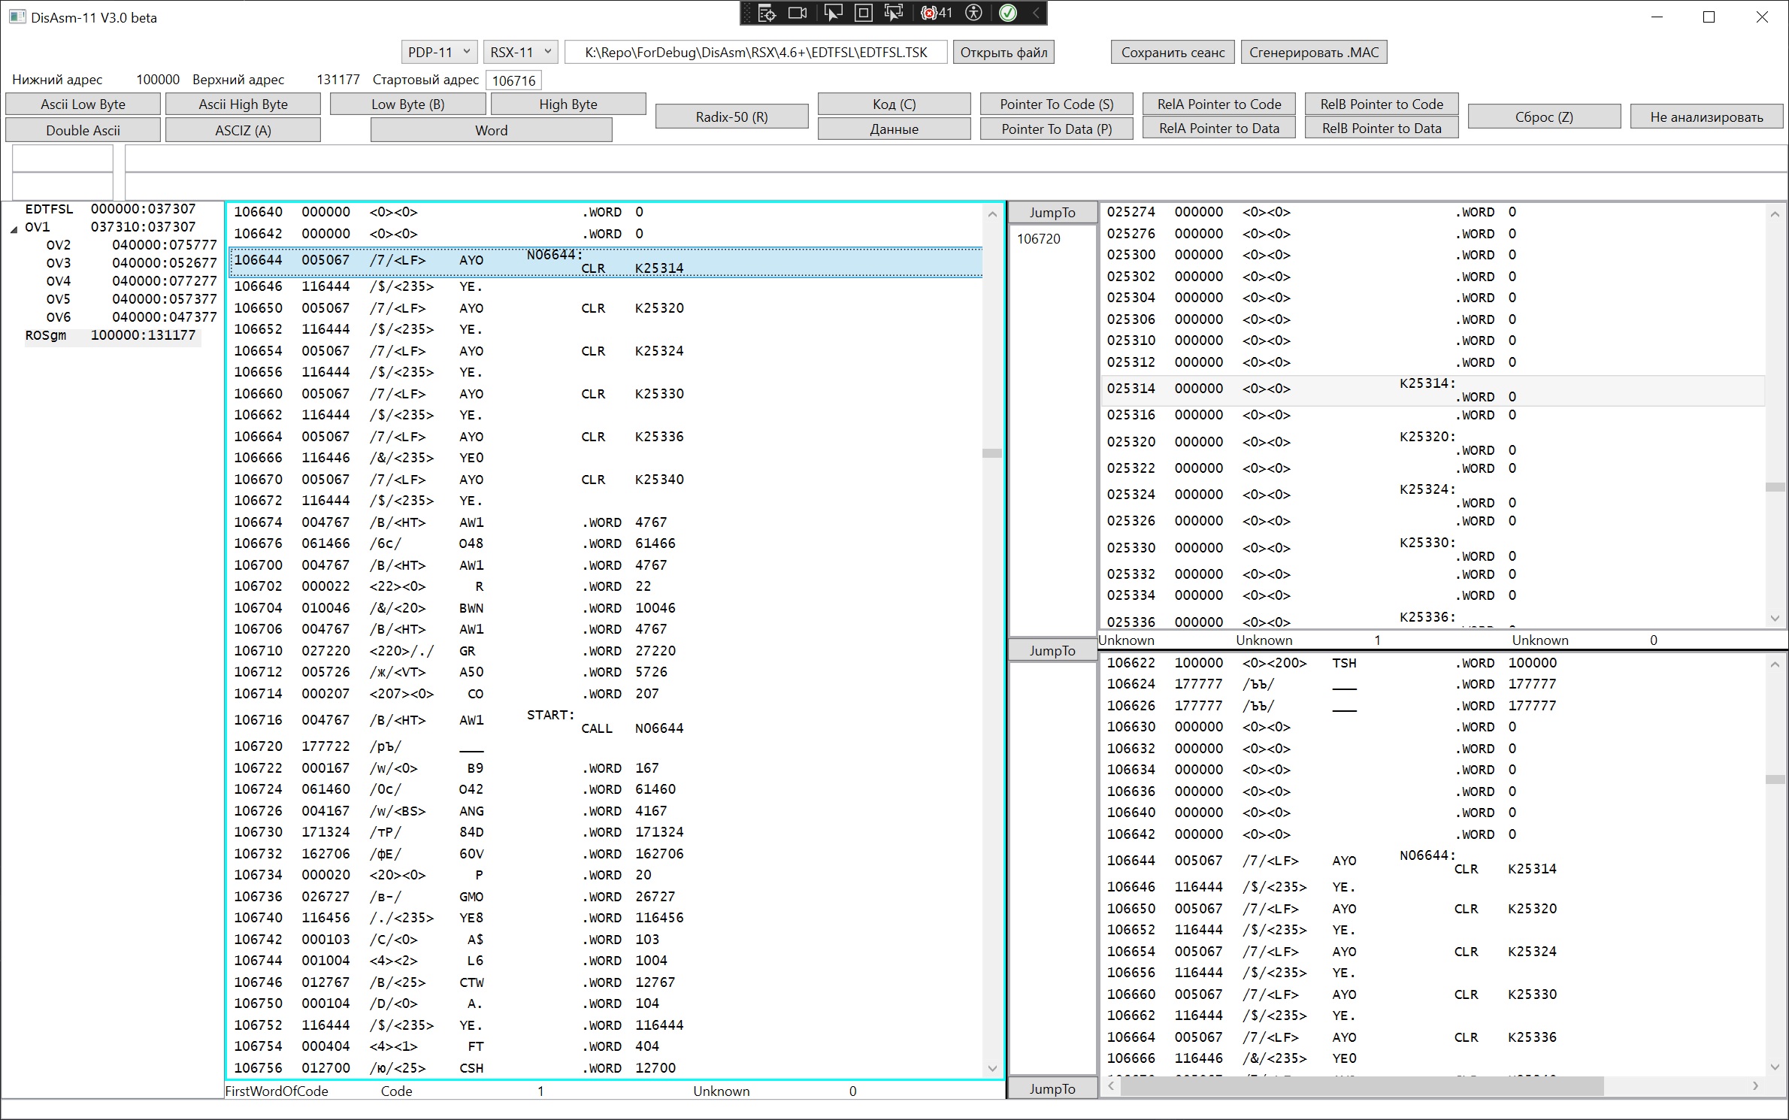The width and height of the screenshot is (1789, 1120).
Task: Click the green checkmark status icon
Action: point(1008,13)
